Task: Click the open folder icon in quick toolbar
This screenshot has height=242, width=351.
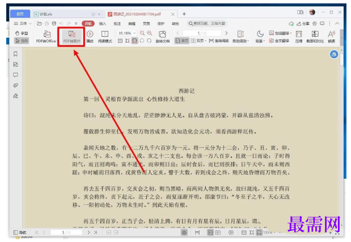Action: tap(39, 23)
